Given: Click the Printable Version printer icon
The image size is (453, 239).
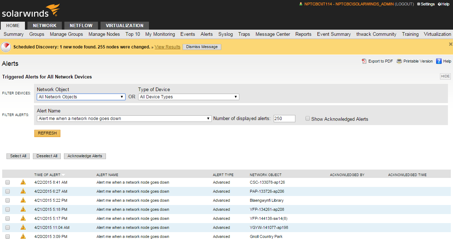Looking at the screenshot, I should [x=399, y=61].
